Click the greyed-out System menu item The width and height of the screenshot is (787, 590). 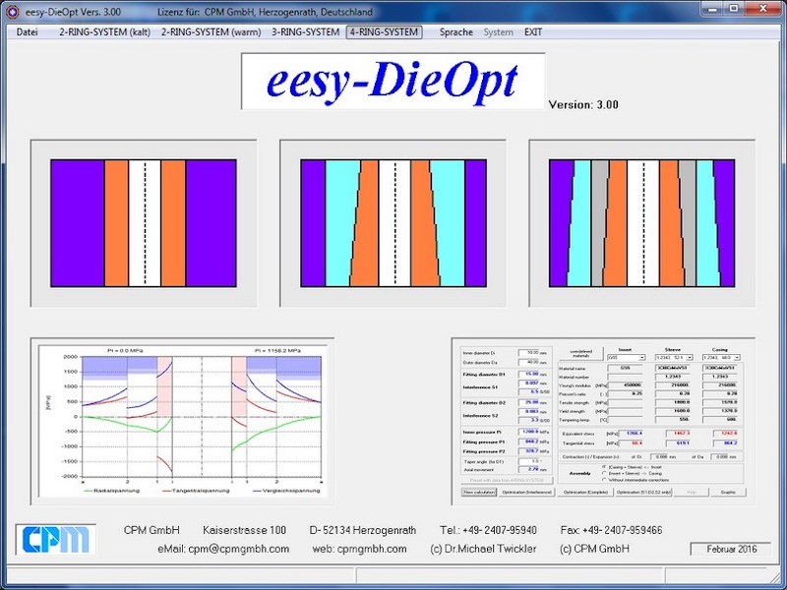tap(499, 32)
